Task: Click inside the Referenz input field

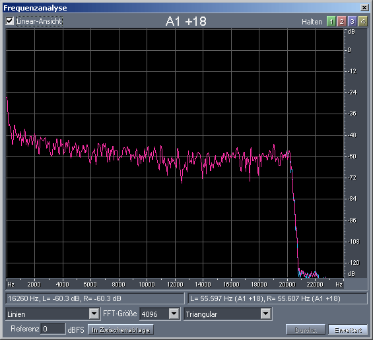Action: 53,329
